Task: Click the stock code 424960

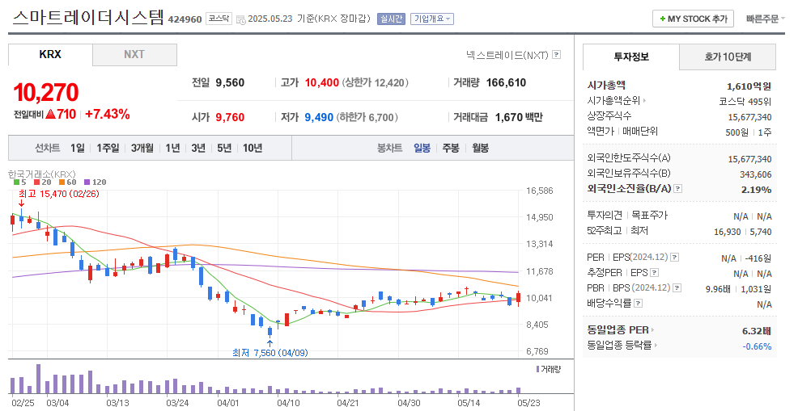Action: pyautogui.click(x=185, y=19)
